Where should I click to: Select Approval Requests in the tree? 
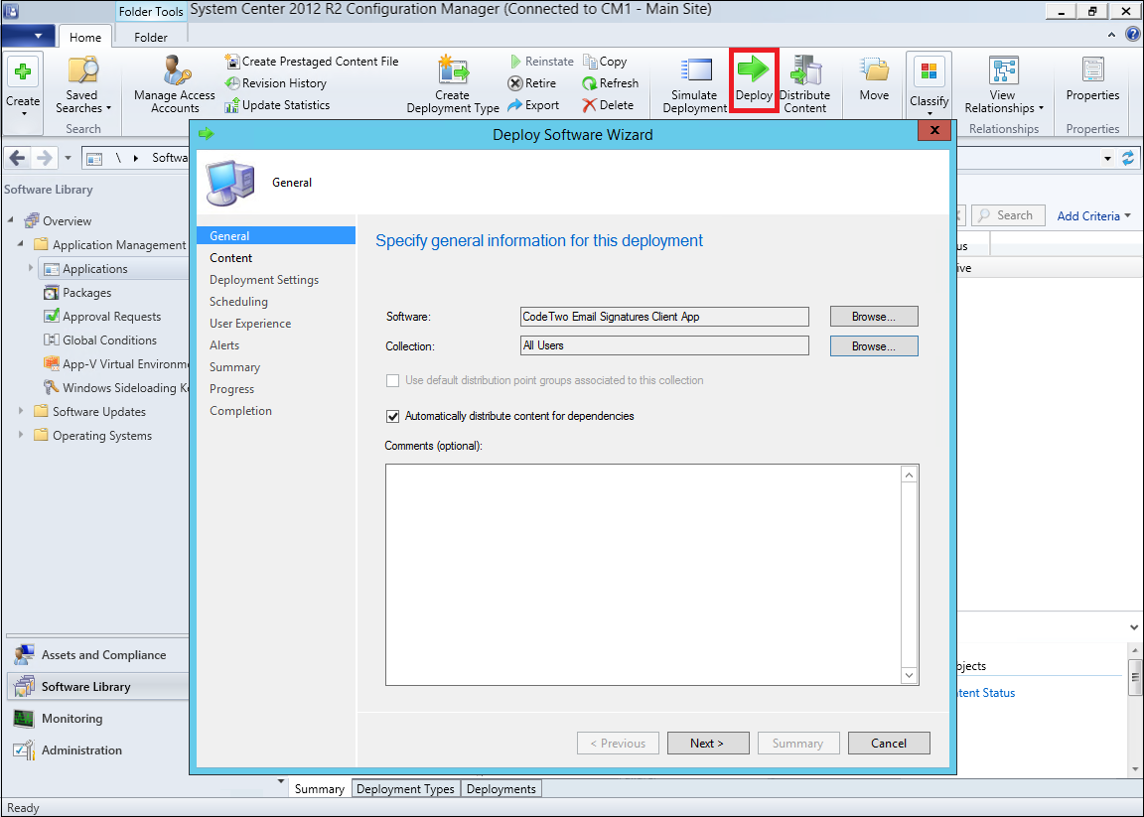pyautogui.click(x=111, y=317)
